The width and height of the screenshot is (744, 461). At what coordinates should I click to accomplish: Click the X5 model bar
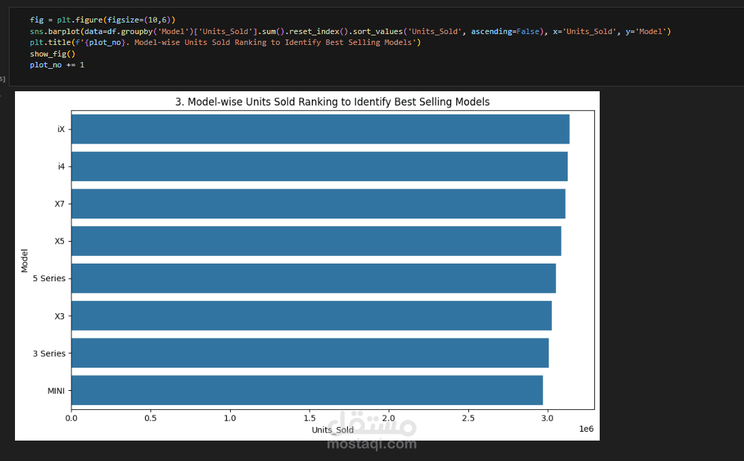tap(316, 241)
